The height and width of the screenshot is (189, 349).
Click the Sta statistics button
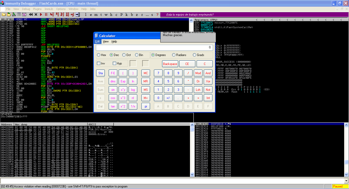pos(100,73)
